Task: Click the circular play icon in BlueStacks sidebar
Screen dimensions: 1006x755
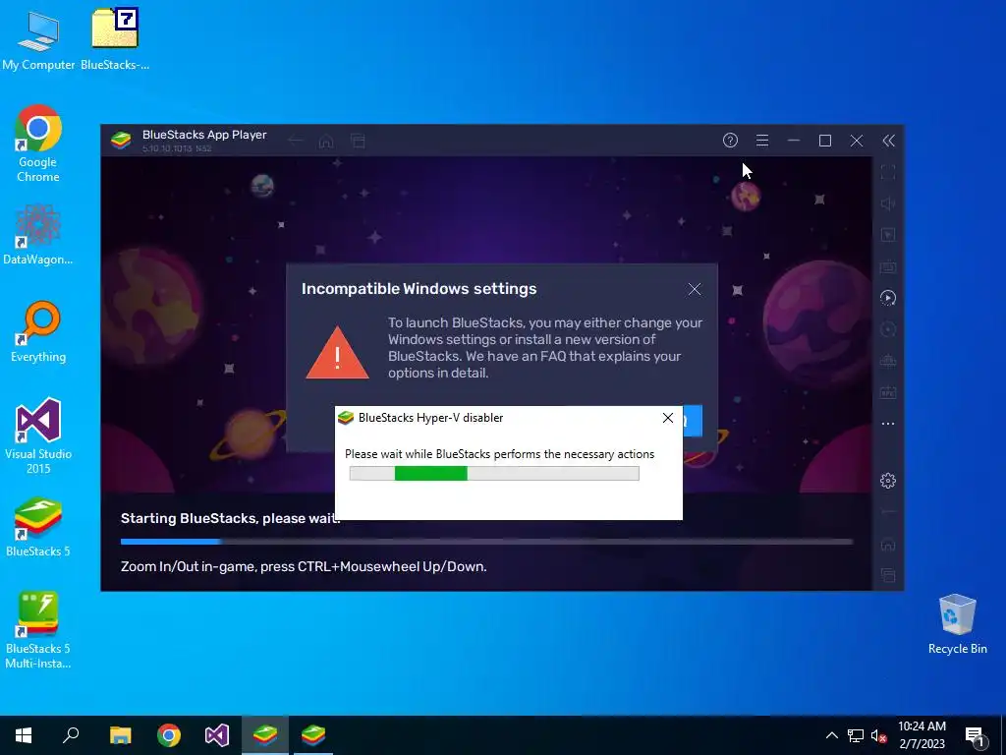Action: click(888, 298)
